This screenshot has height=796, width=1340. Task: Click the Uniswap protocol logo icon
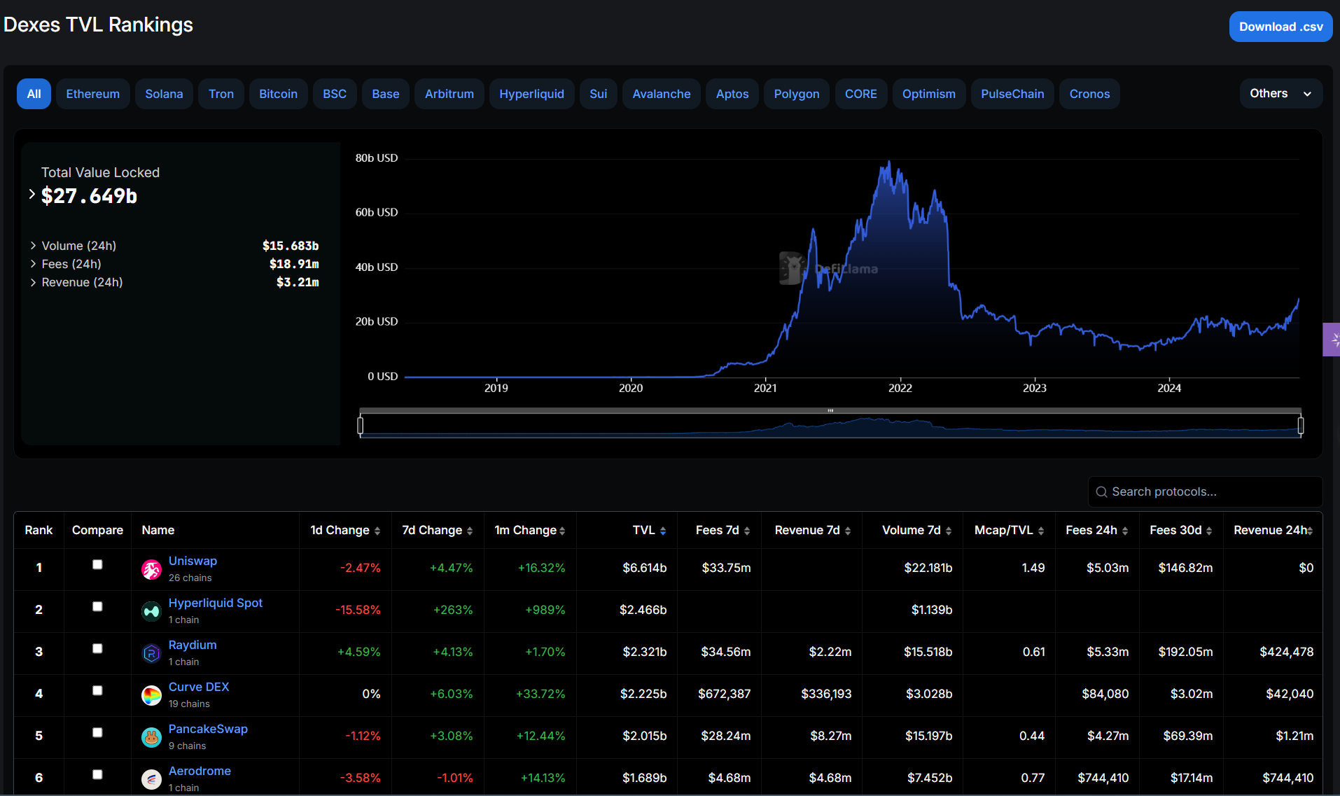click(x=151, y=570)
